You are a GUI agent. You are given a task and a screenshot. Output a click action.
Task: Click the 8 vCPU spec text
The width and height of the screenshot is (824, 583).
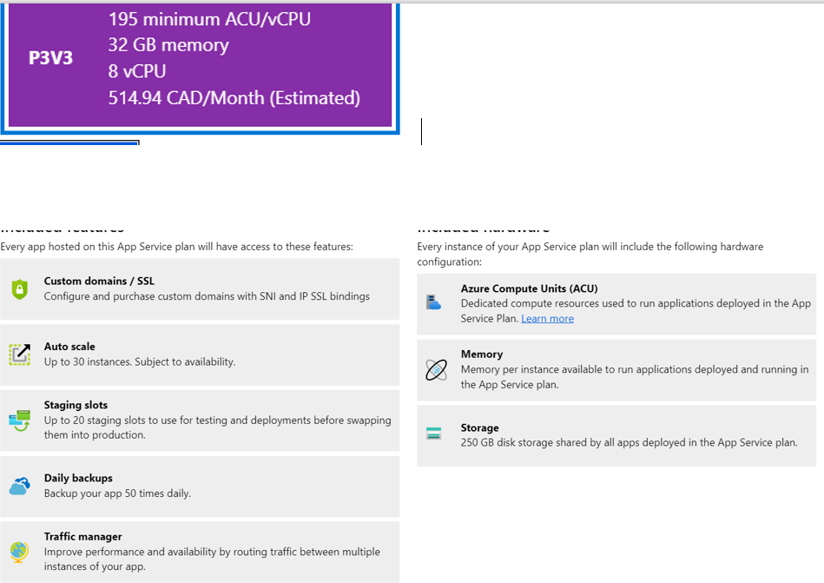click(x=135, y=71)
